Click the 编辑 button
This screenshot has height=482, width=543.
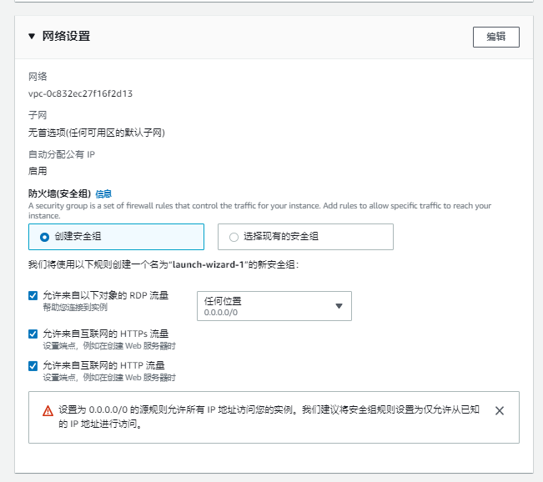(x=496, y=37)
